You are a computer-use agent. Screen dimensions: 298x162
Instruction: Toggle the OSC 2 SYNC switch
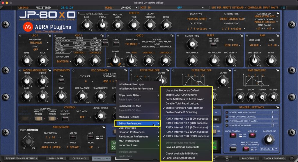pyautogui.click(x=116, y=44)
